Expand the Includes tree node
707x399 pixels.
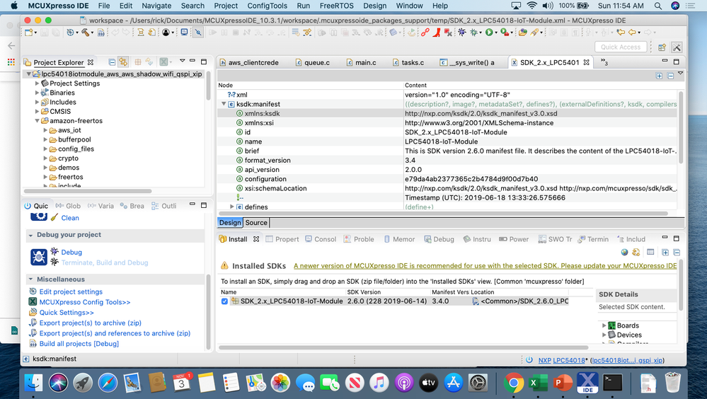37,103
